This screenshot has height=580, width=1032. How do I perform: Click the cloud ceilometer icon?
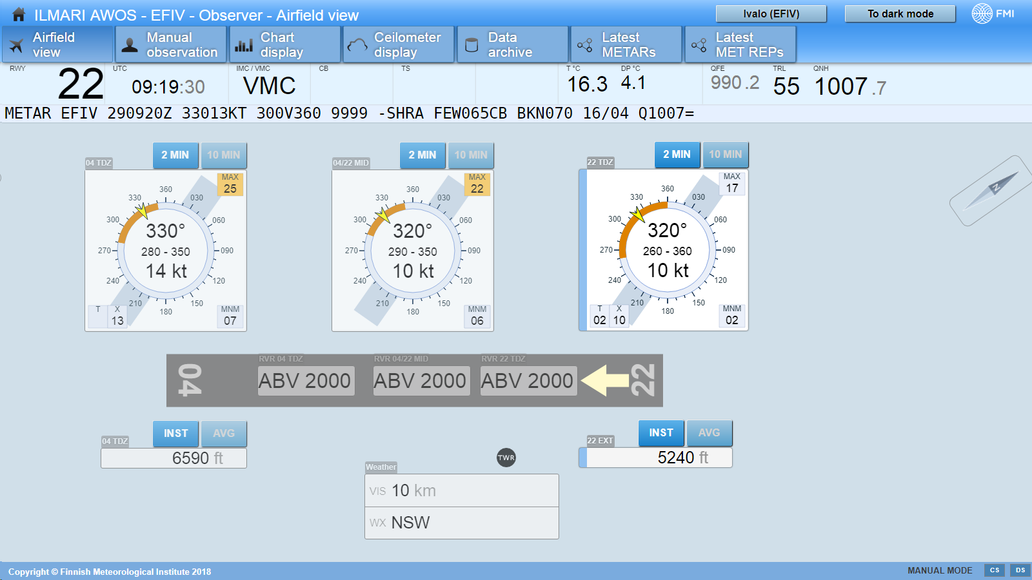point(357,45)
